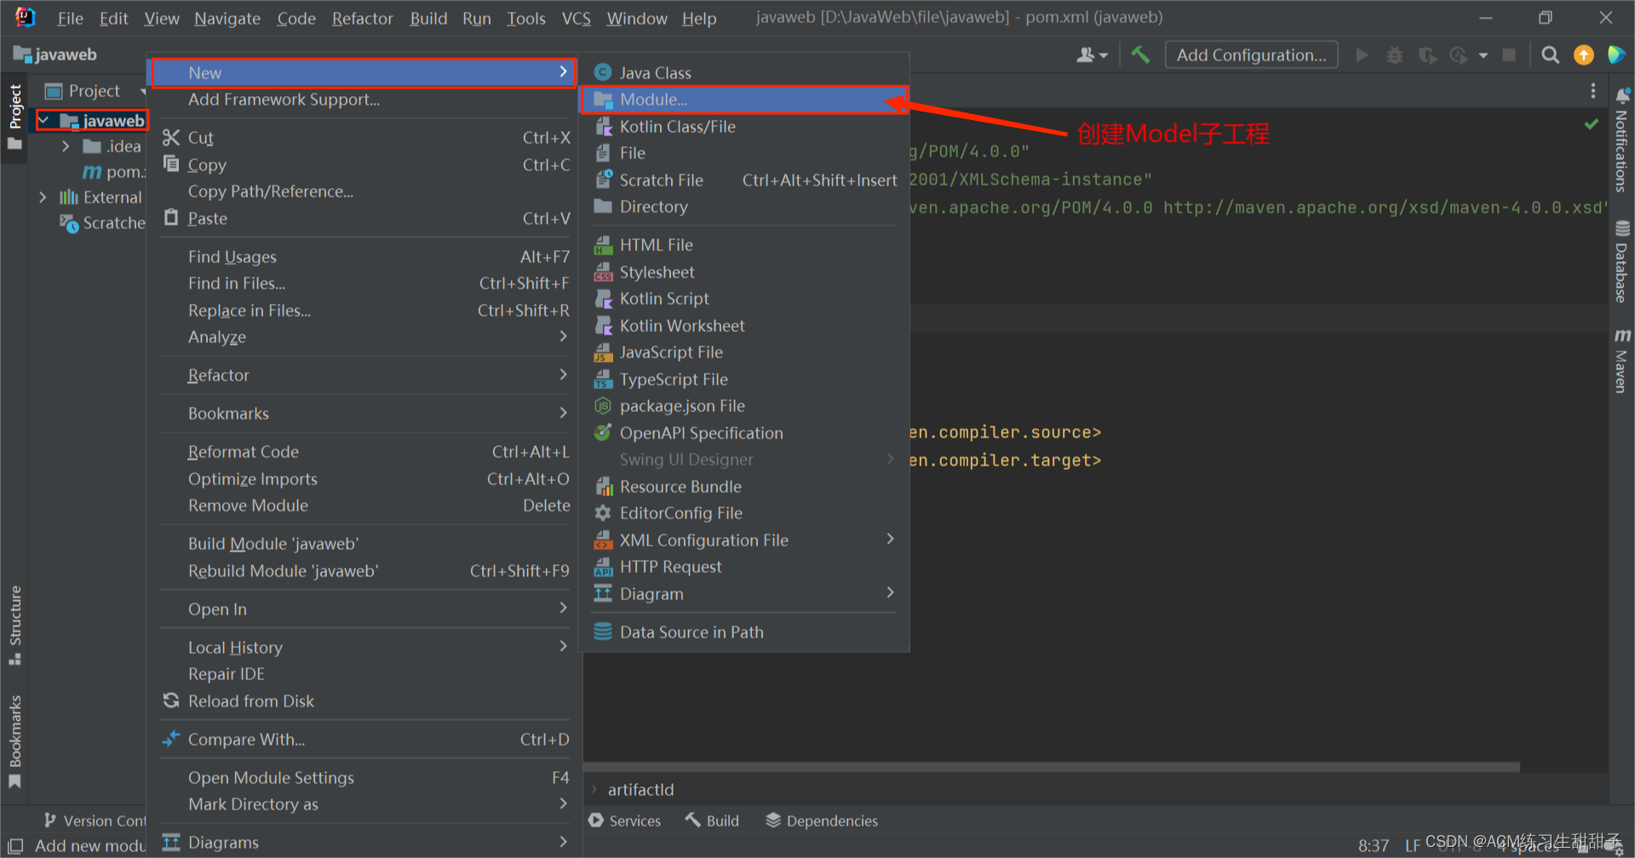Open the Database tool window

pyautogui.click(x=1621, y=262)
